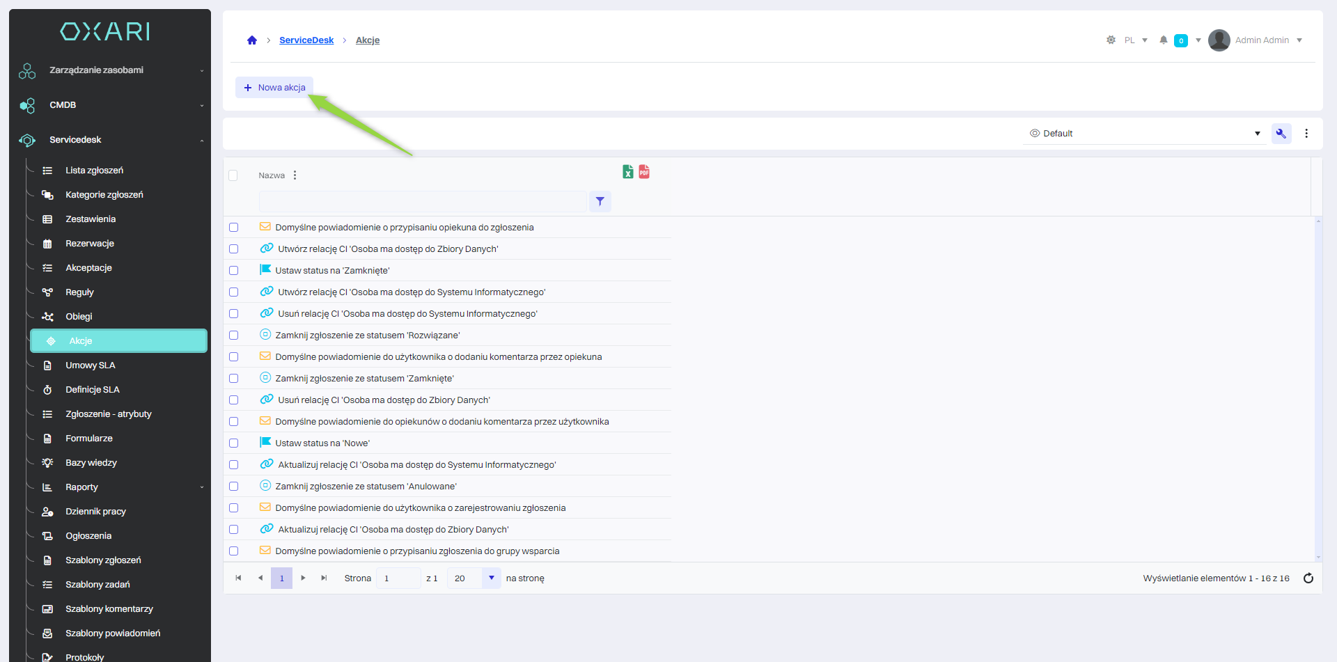
Task: Open the items per page dropdown
Action: point(491,578)
